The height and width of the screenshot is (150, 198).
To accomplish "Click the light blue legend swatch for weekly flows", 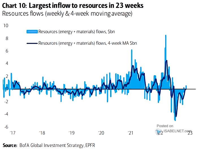I will click(32, 32).
